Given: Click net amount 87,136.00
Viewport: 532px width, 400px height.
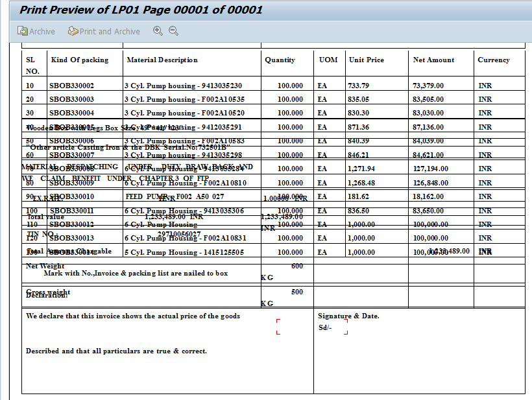Looking at the screenshot, I should 428,127.
